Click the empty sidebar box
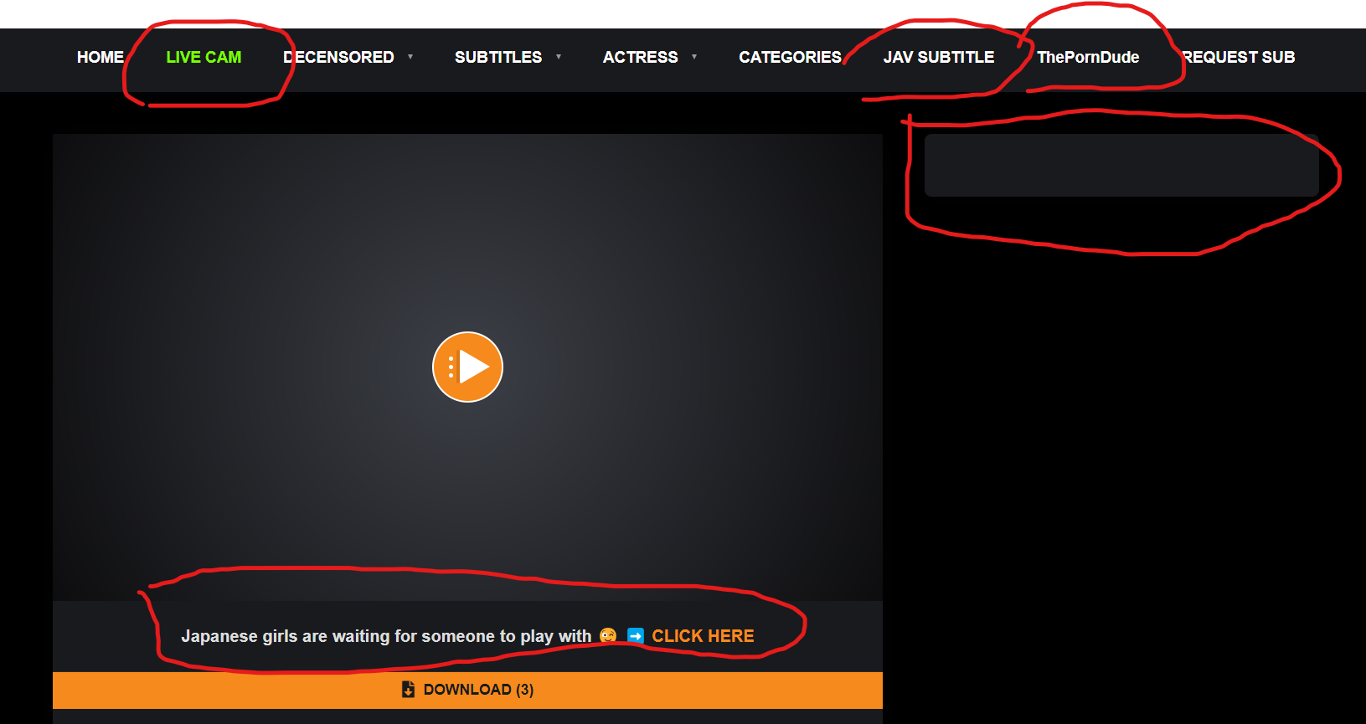The width and height of the screenshot is (1366, 724). [1121, 166]
